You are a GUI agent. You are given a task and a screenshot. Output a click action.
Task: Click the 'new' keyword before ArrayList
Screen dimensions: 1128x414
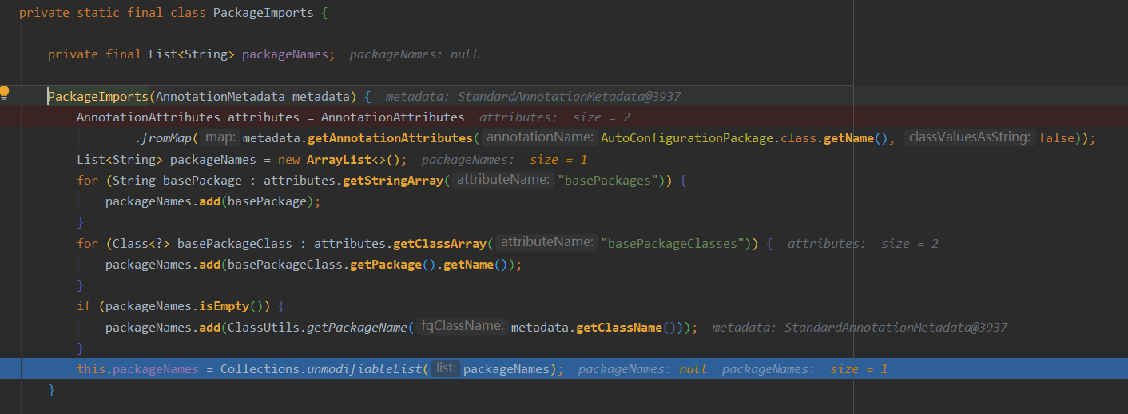pos(289,159)
